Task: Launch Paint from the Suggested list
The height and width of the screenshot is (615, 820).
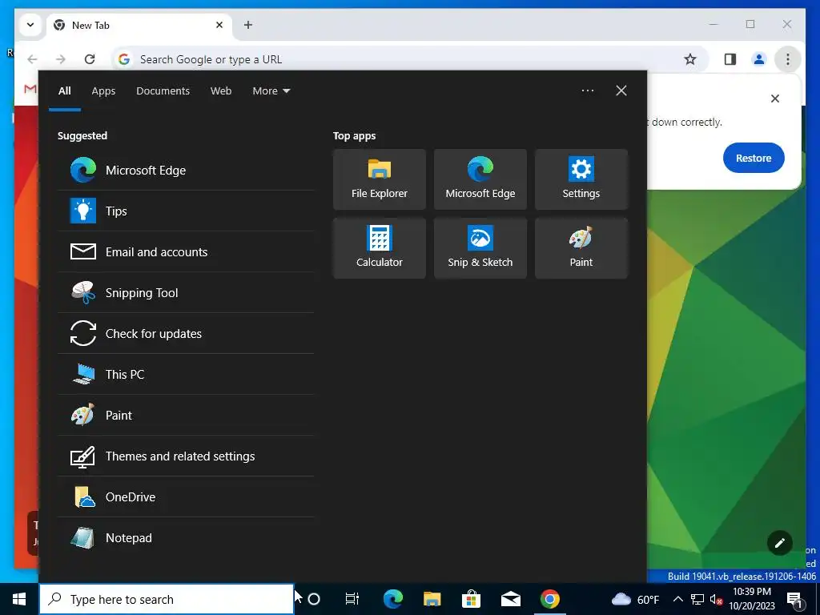Action: (186, 415)
